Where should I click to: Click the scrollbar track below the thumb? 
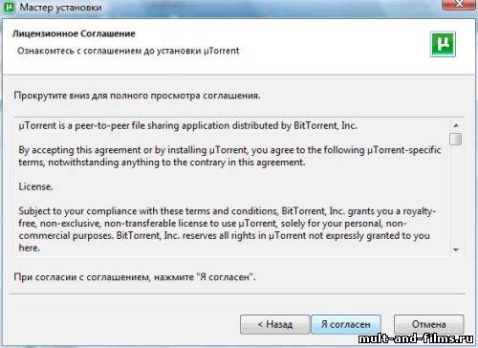point(456,194)
